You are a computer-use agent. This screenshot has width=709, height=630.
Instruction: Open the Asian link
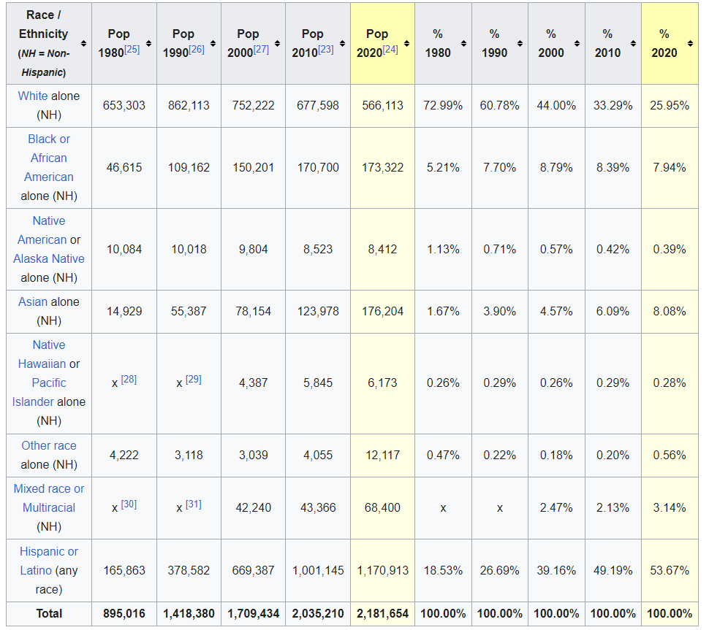(33, 302)
